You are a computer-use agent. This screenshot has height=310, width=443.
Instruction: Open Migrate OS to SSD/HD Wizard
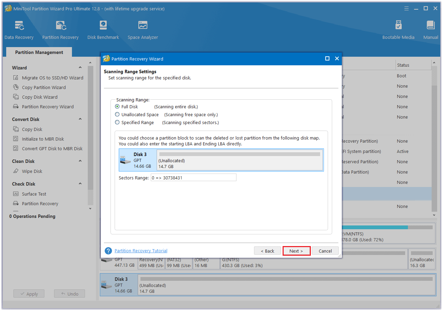(53, 78)
